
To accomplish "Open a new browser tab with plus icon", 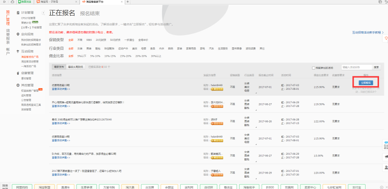I will click(x=128, y=2).
